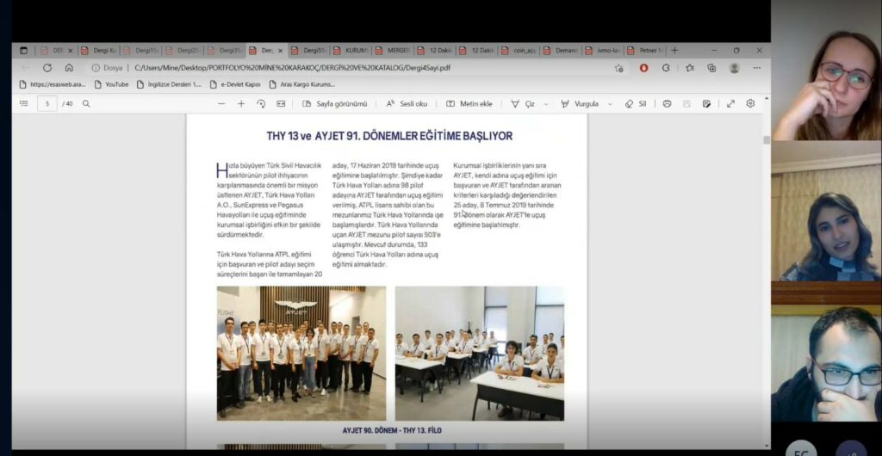Print the PDF document
Screen dimensions: 882x456
[x=668, y=104]
